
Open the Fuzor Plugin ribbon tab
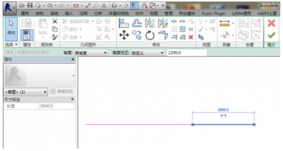pyautogui.click(x=214, y=13)
